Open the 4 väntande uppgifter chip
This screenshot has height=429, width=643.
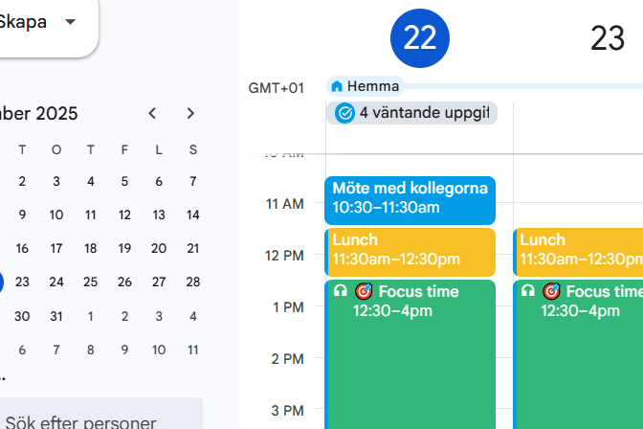coord(412,113)
